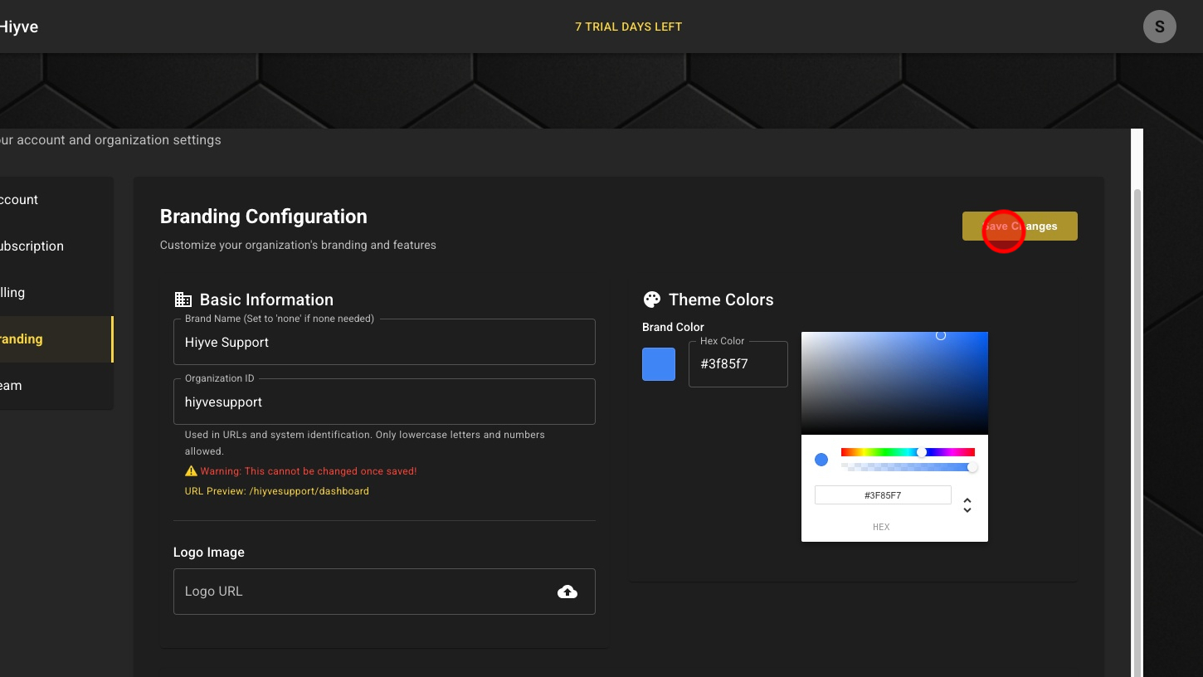
Task: Click the alpha transparency slider
Action: point(907,467)
